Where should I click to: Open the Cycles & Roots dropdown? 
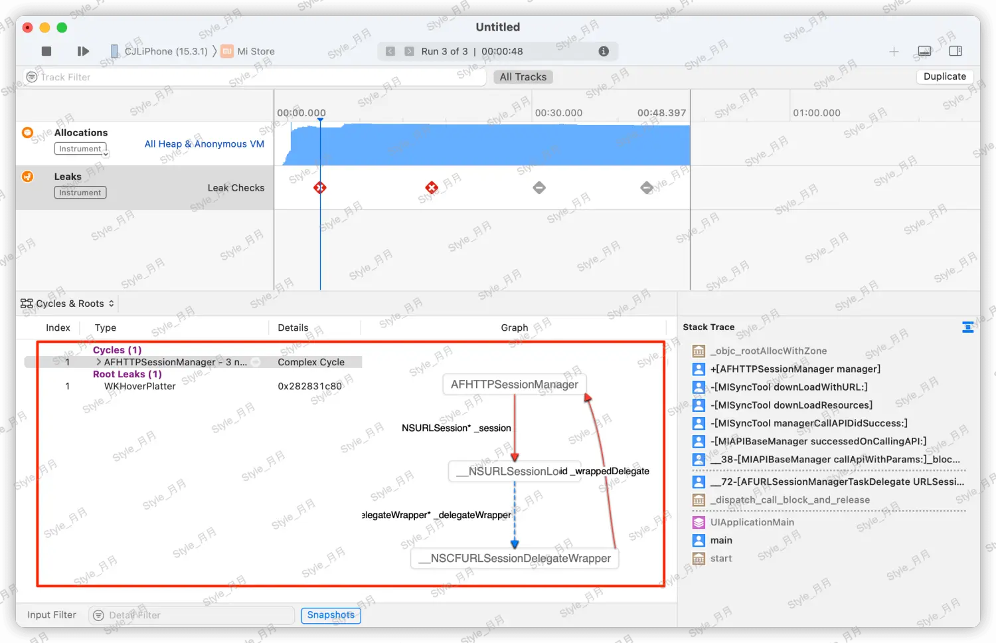pyautogui.click(x=68, y=304)
